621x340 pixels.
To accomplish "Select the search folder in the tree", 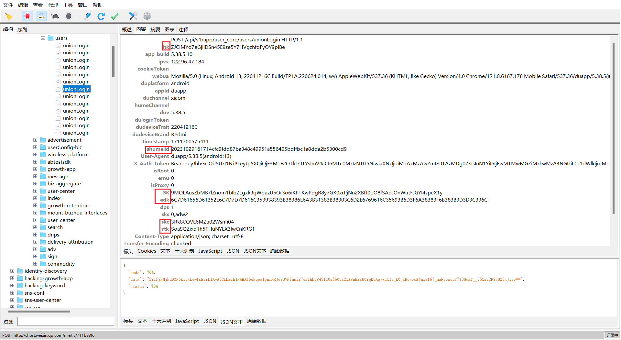I will click(x=55, y=227).
